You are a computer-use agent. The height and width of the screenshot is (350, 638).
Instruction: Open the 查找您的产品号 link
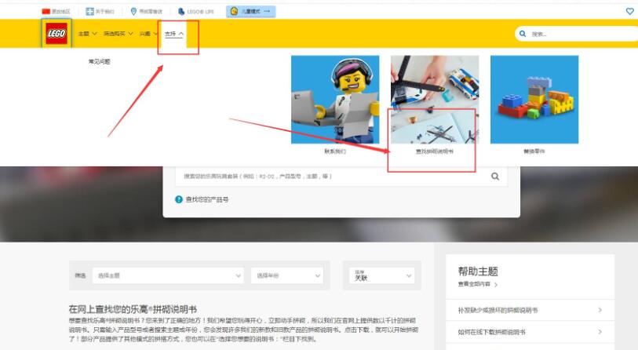[x=207, y=199]
